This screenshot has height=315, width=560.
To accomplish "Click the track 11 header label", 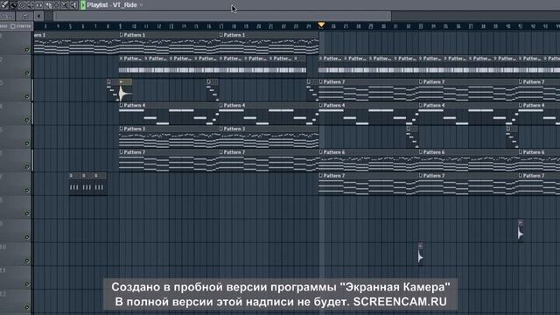I will (x=3, y=270).
